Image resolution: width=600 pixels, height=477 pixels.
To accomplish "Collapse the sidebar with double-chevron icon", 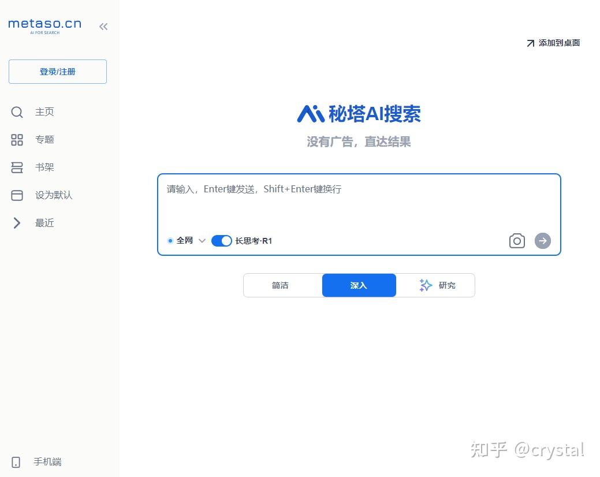I will point(103,27).
